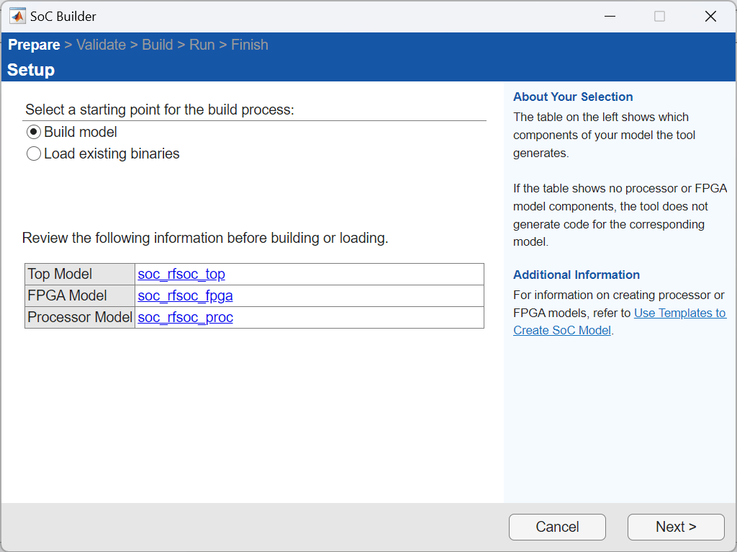Click the Processor Model row header
The image size is (737, 552).
pos(79,317)
